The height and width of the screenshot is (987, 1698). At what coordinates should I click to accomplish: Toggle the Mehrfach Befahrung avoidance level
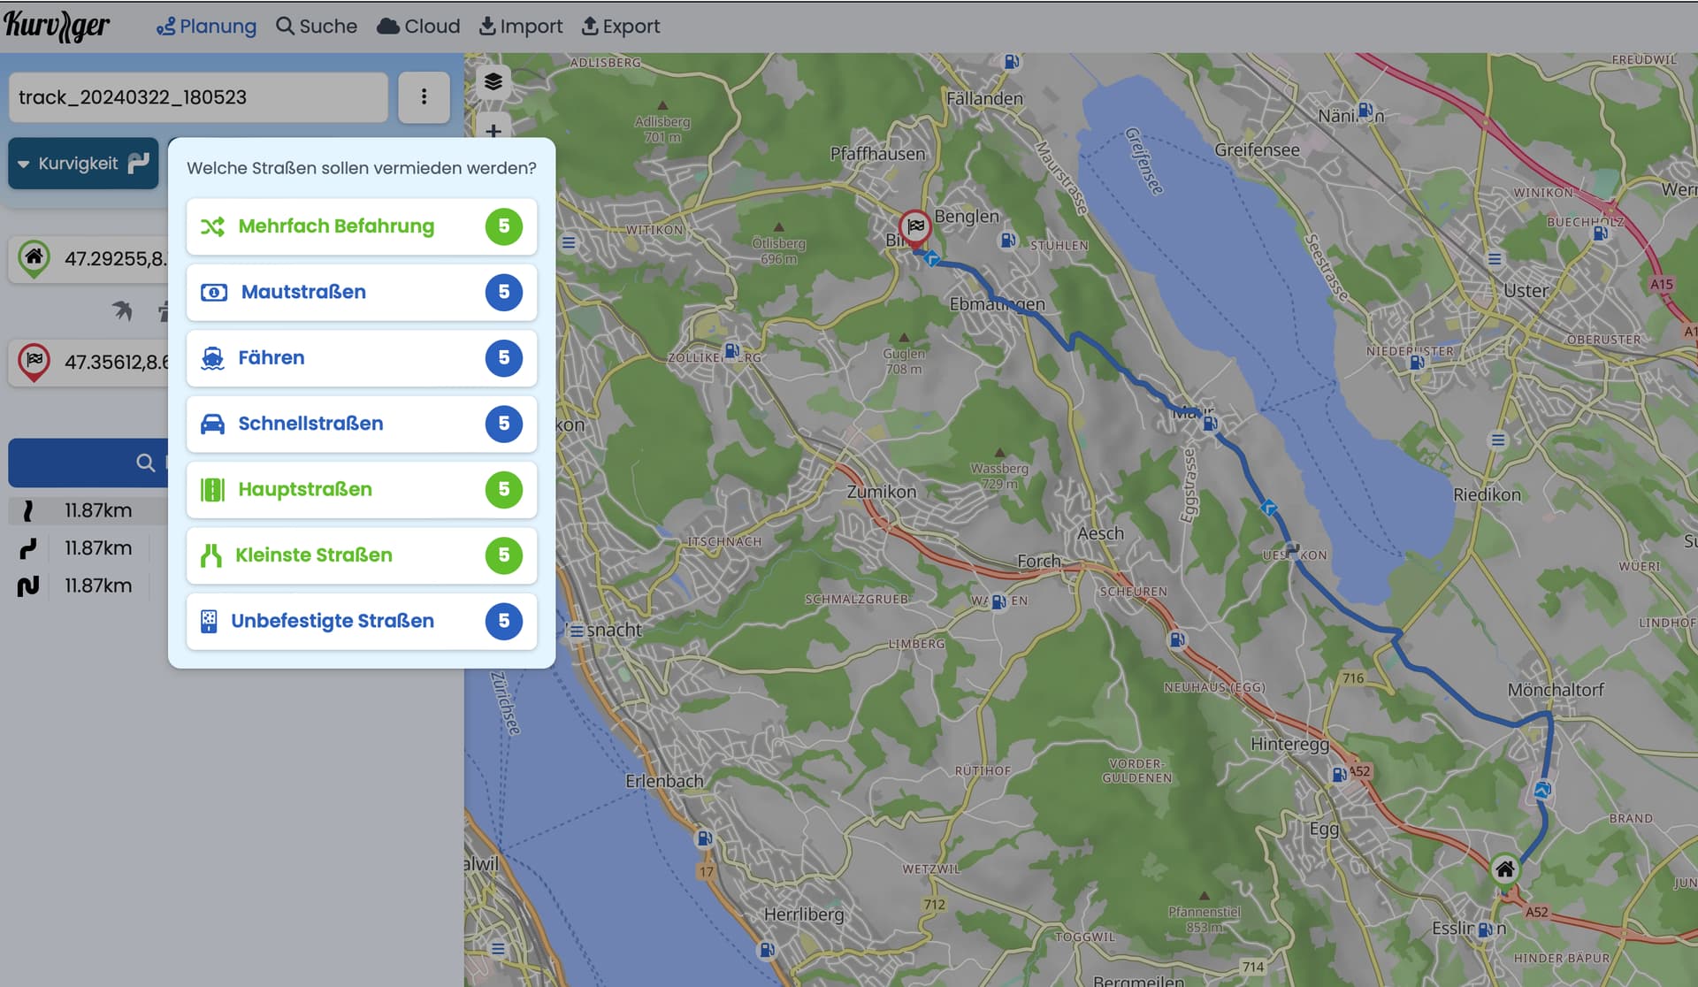(x=362, y=226)
